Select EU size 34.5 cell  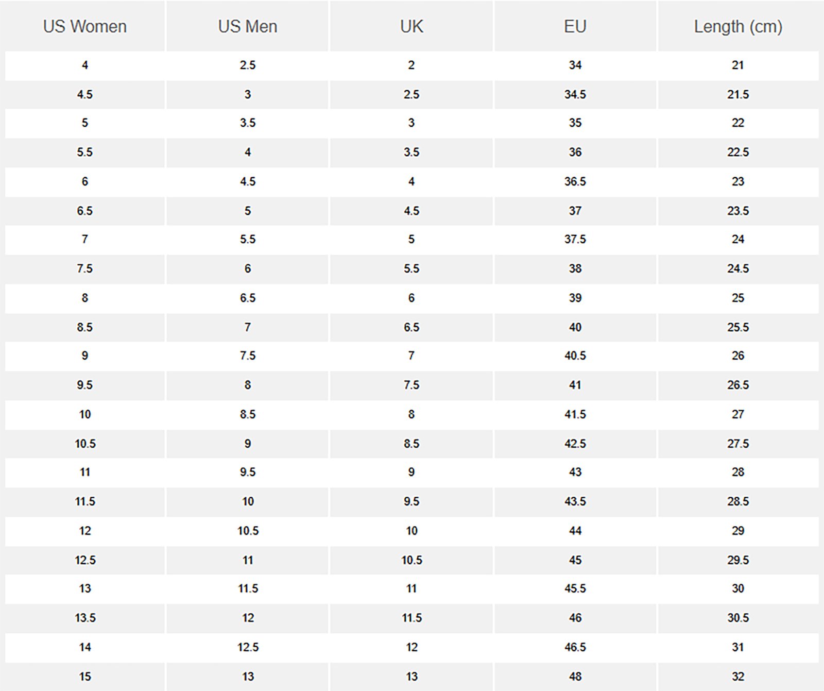575,94
